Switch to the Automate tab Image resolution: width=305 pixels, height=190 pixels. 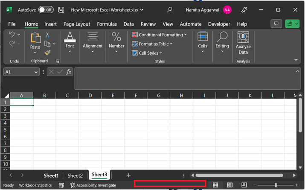pos(190,24)
